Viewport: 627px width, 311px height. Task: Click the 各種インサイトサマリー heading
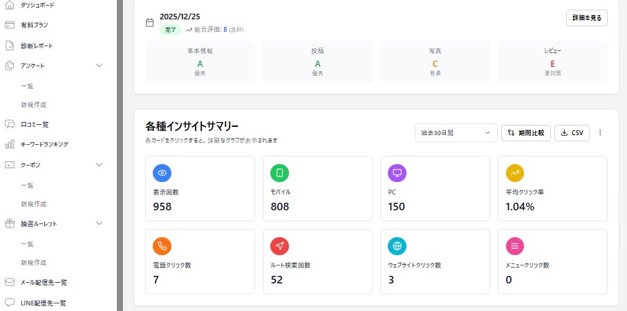[x=192, y=126]
